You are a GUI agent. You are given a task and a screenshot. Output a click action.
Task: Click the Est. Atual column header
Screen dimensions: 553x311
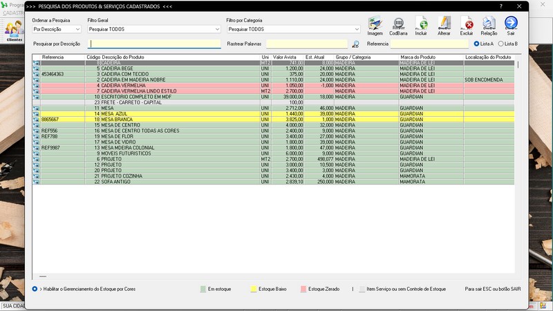coord(315,57)
